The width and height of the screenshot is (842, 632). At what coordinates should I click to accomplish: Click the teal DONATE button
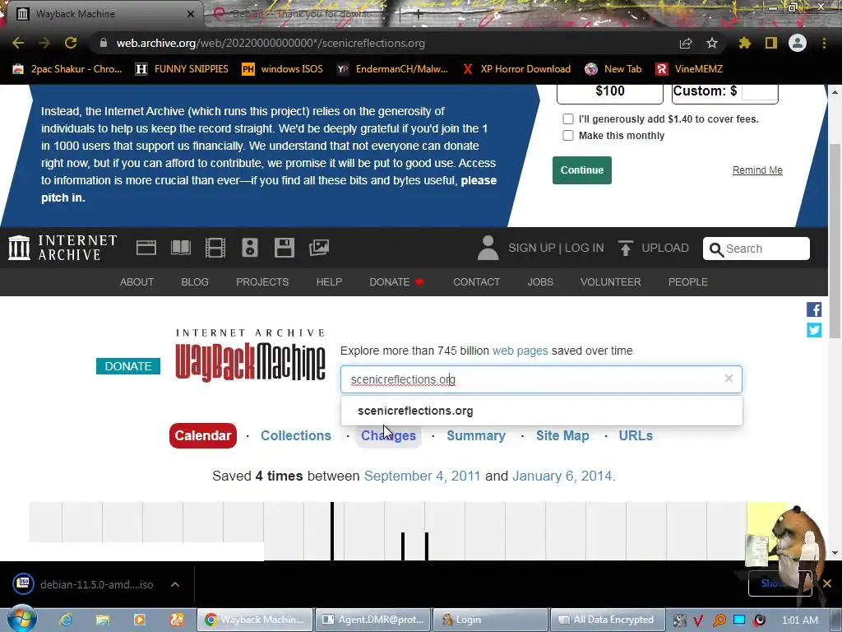coord(127,366)
